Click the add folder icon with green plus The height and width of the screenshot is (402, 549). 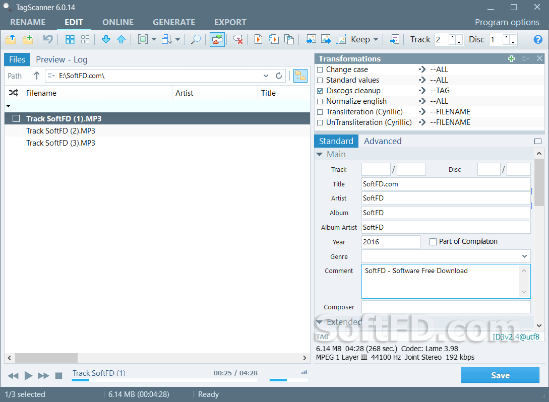pyautogui.click(x=28, y=39)
